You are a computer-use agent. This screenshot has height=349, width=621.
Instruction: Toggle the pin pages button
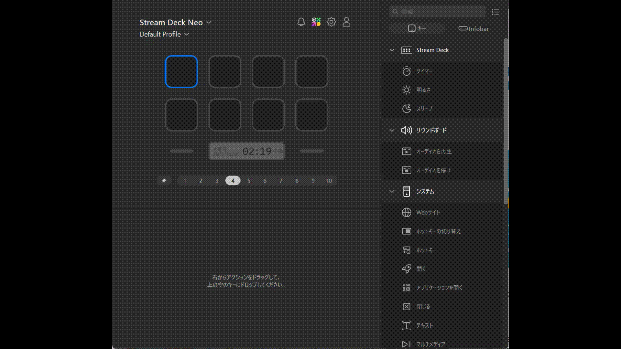(164, 181)
